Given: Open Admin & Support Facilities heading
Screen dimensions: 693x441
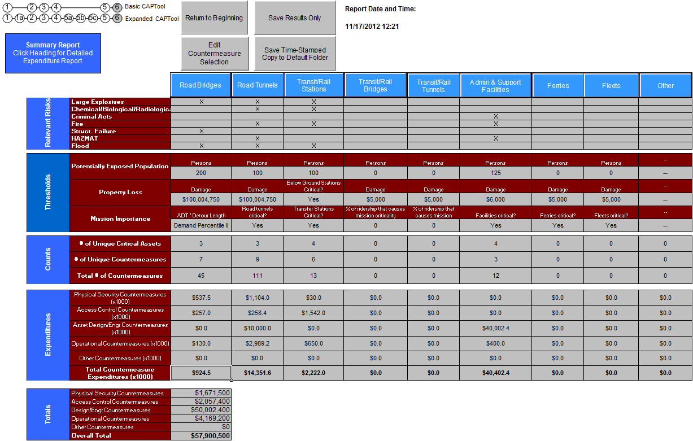Looking at the screenshot, I should click(495, 85).
